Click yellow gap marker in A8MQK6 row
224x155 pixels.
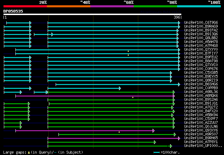tap(133, 97)
